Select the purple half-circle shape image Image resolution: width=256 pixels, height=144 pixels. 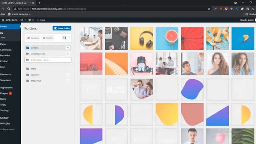(116, 114)
